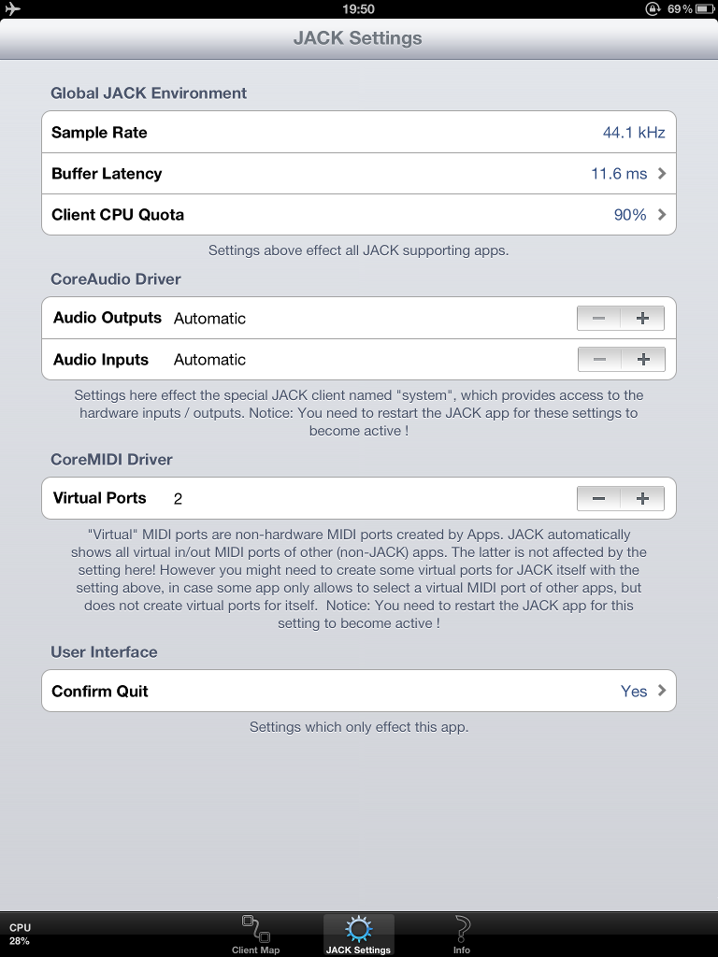Add a Virtual Port with plus

pos(642,498)
